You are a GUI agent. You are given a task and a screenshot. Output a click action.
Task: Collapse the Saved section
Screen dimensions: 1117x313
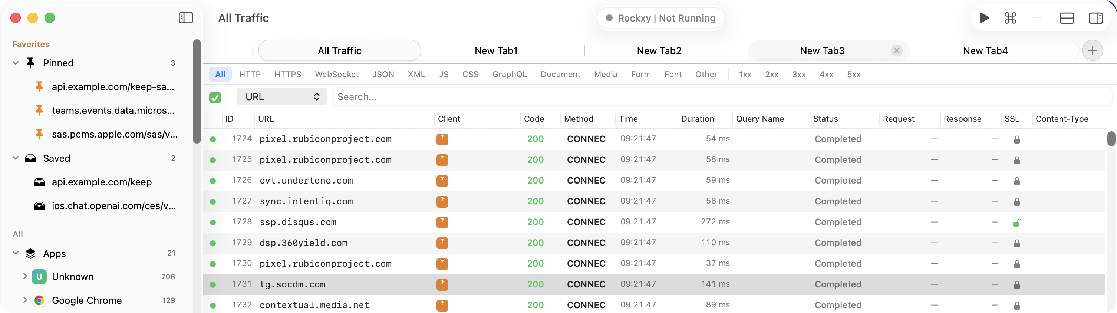tap(16, 158)
